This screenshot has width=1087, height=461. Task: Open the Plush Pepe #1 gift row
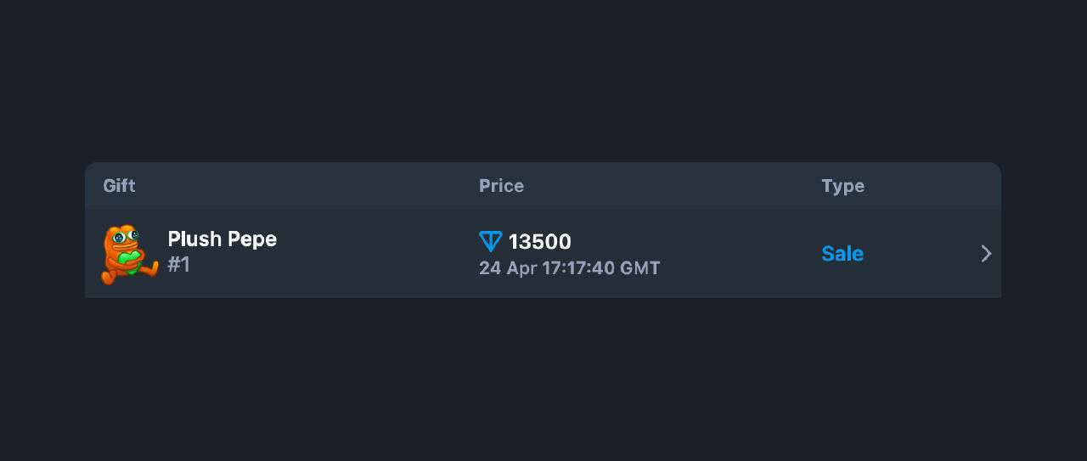543,254
